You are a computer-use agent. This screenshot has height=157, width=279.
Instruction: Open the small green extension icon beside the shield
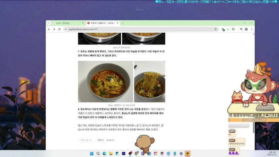click(x=228, y=29)
